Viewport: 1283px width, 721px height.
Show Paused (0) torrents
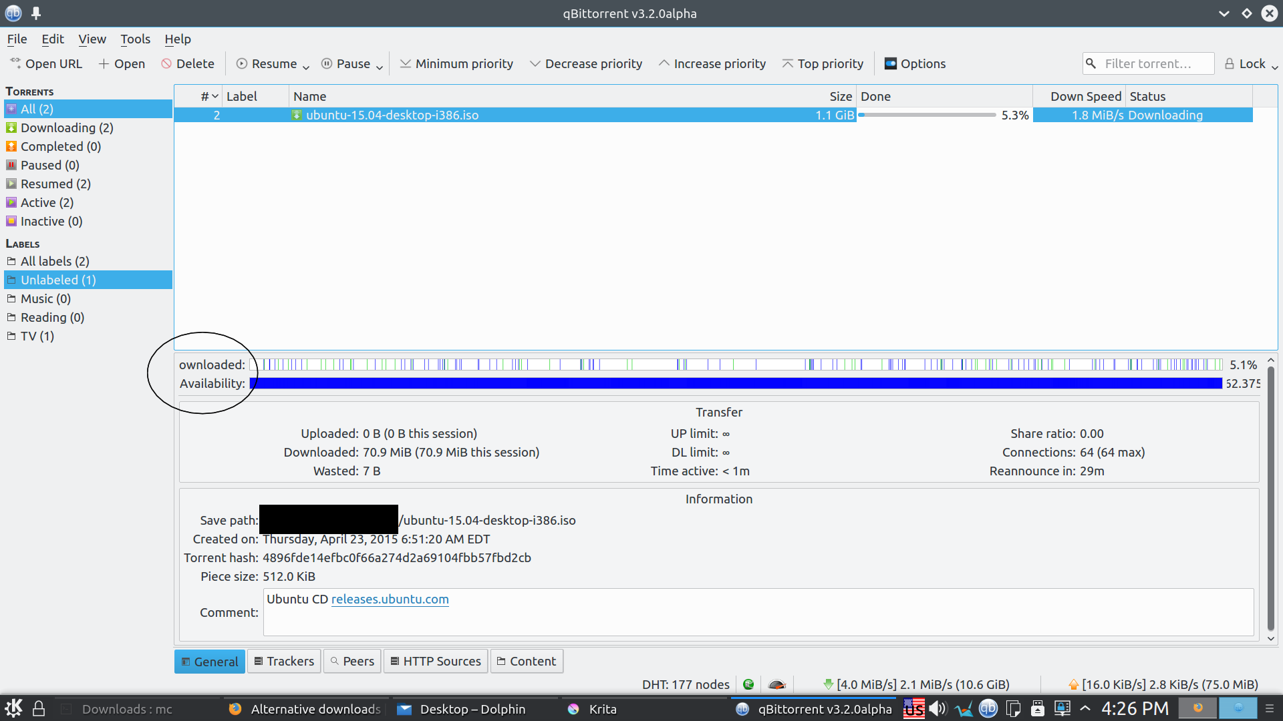(x=88, y=165)
